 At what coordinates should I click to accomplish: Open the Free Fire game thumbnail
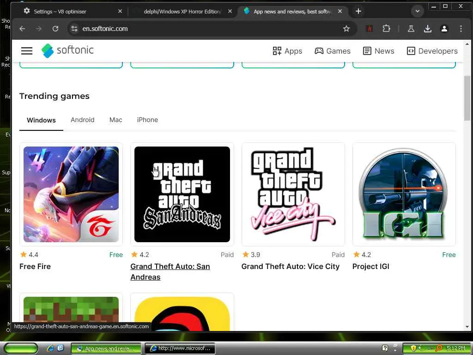(x=71, y=194)
